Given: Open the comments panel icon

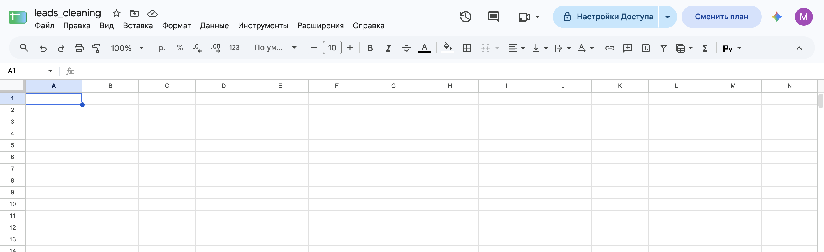Looking at the screenshot, I should click(493, 17).
